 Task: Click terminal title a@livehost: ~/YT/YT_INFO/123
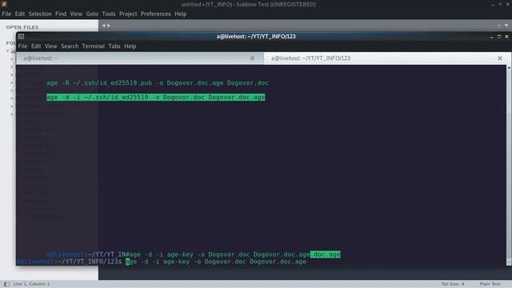pyautogui.click(x=256, y=36)
